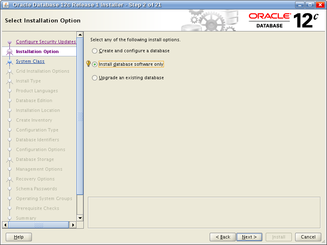Viewport: 327px width, 245px height.
Task: Choose Upgrade an existing database
Action: coord(95,78)
